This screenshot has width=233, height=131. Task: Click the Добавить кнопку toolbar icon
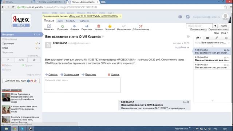141,26
